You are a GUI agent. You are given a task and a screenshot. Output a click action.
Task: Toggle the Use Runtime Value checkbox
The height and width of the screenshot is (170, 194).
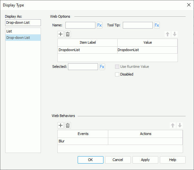pyautogui.click(x=117, y=67)
